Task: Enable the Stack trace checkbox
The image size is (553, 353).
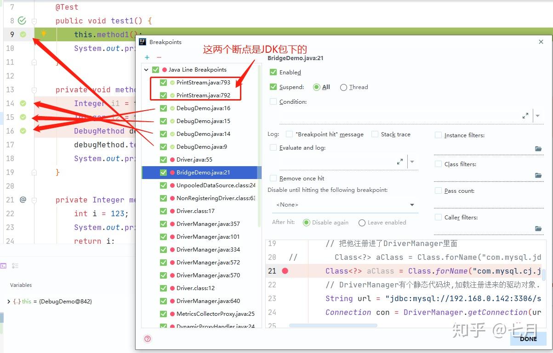Action: (375, 134)
